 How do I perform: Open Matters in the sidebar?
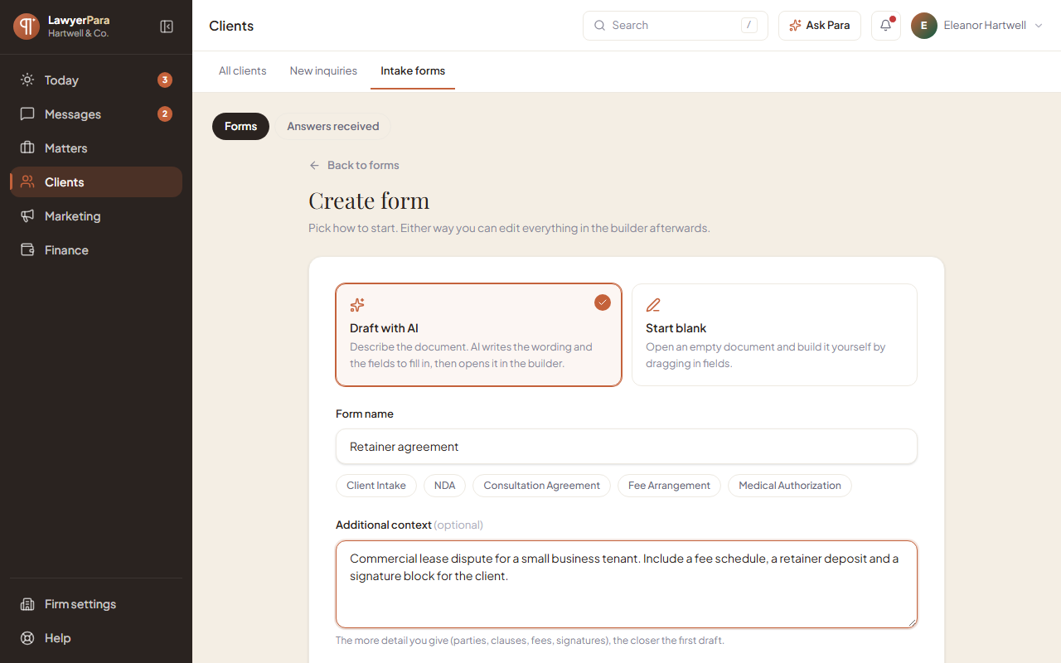96,148
